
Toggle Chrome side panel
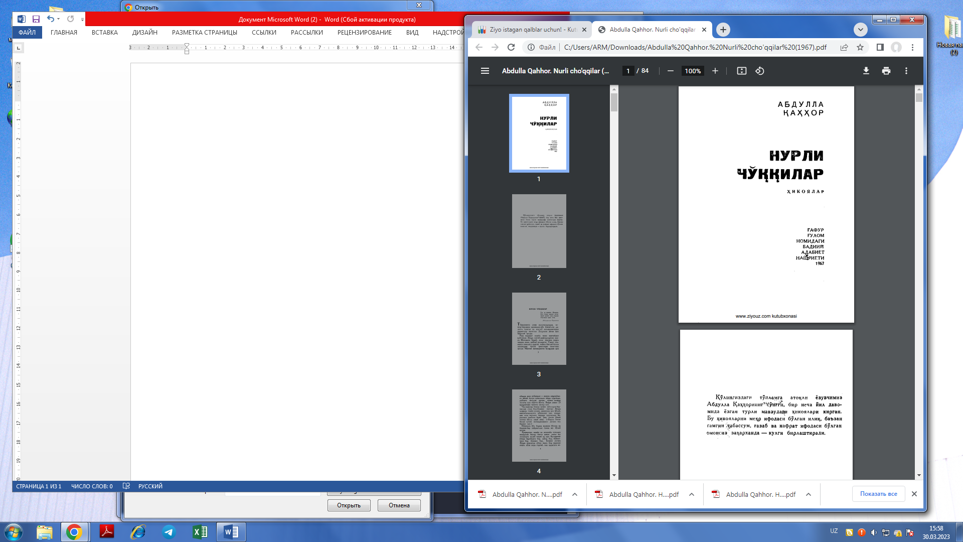[880, 47]
